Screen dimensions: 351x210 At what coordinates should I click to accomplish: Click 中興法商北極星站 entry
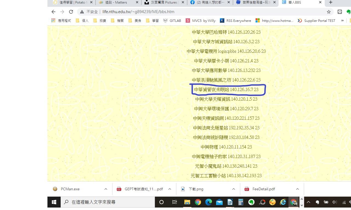tap(226, 128)
